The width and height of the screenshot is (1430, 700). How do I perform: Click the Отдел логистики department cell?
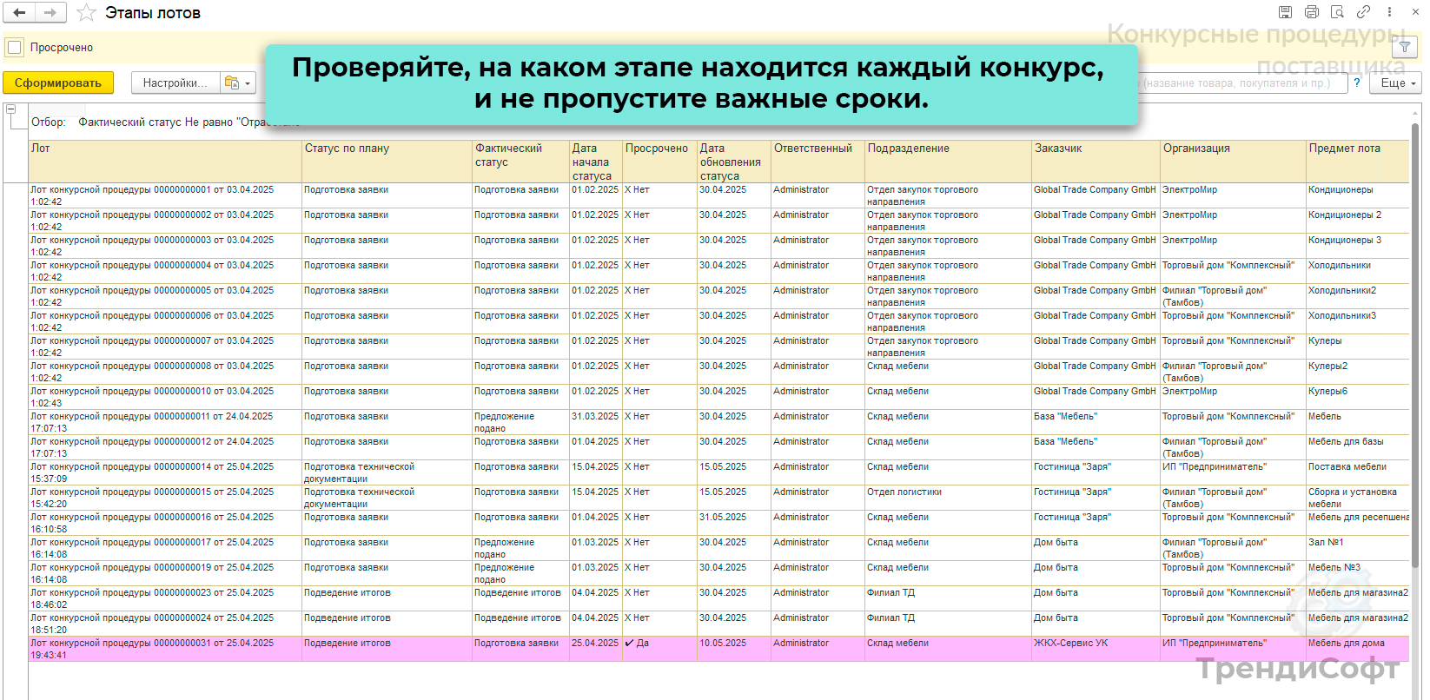pyautogui.click(x=948, y=498)
